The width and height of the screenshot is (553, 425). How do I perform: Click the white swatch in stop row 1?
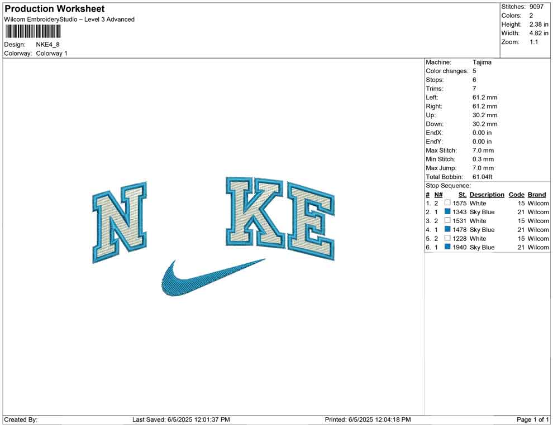[x=447, y=202]
